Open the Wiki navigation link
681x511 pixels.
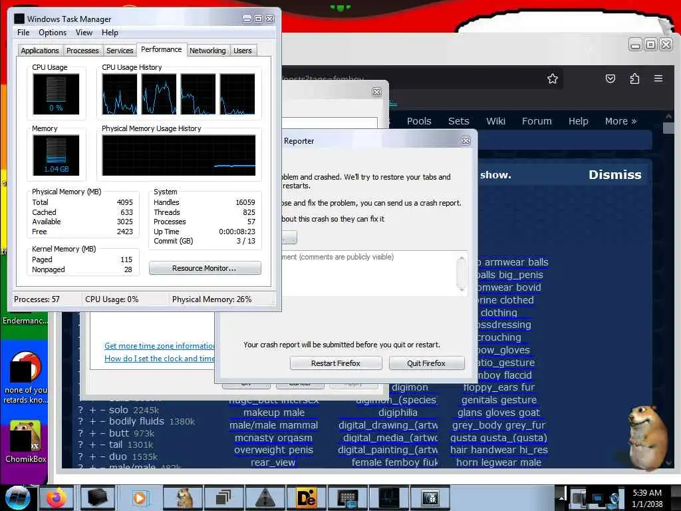(495, 121)
